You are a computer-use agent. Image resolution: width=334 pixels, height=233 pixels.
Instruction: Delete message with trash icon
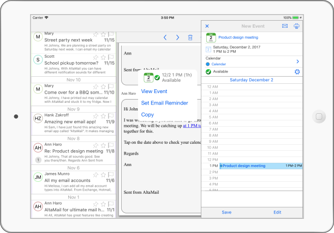pos(190,38)
